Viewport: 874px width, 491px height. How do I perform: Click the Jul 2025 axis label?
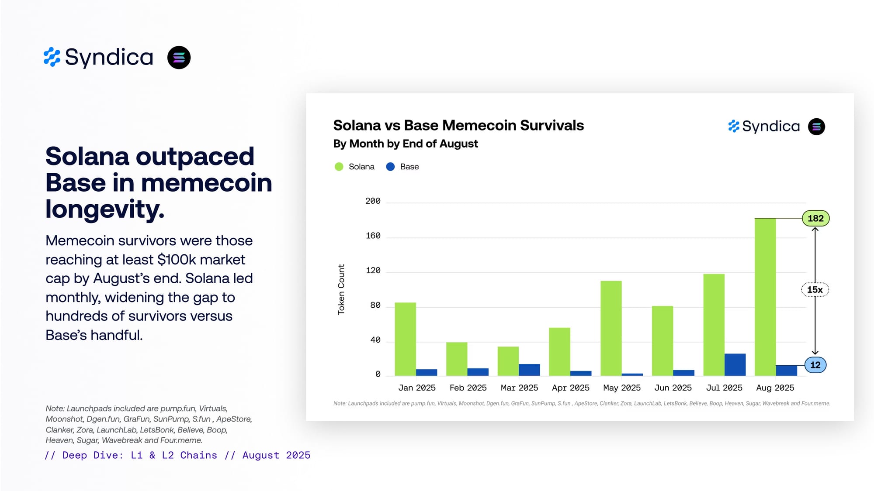click(x=724, y=388)
